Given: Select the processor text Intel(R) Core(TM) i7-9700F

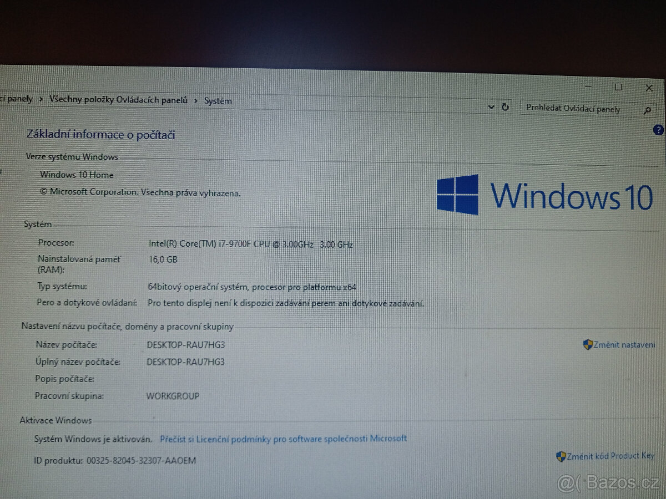Looking at the screenshot, I should point(250,244).
